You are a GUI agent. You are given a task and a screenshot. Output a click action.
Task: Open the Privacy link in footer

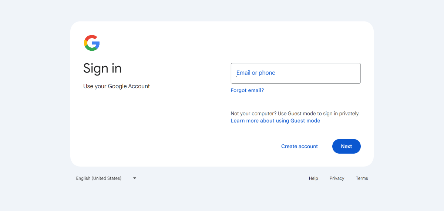pyautogui.click(x=337, y=178)
